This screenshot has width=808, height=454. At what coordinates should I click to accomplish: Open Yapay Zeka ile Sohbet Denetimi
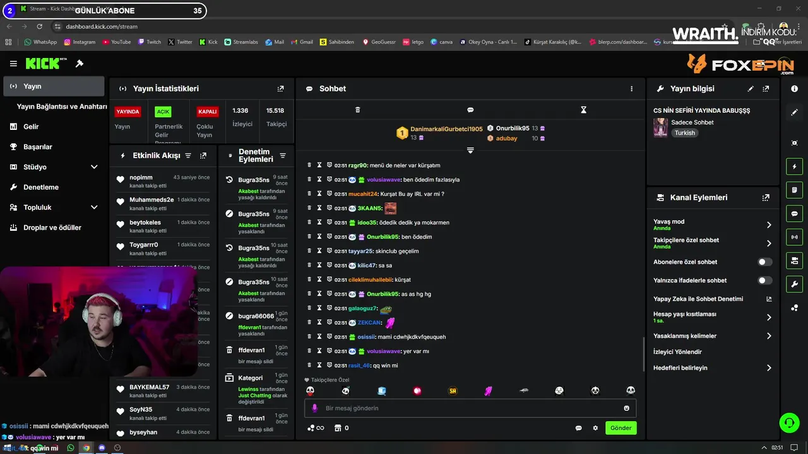[712, 299]
